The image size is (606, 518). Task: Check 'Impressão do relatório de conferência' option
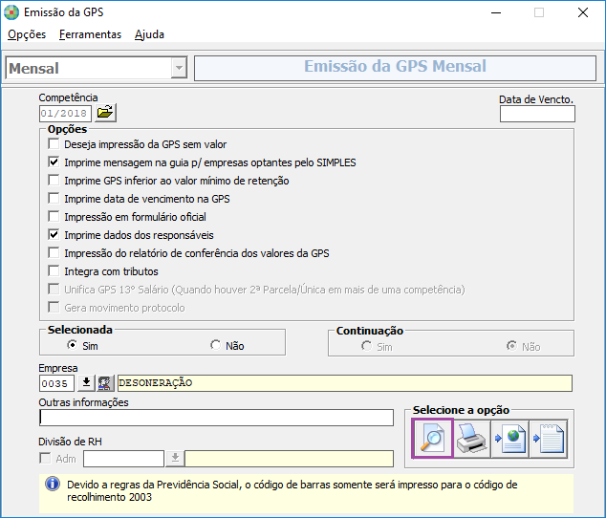[54, 253]
